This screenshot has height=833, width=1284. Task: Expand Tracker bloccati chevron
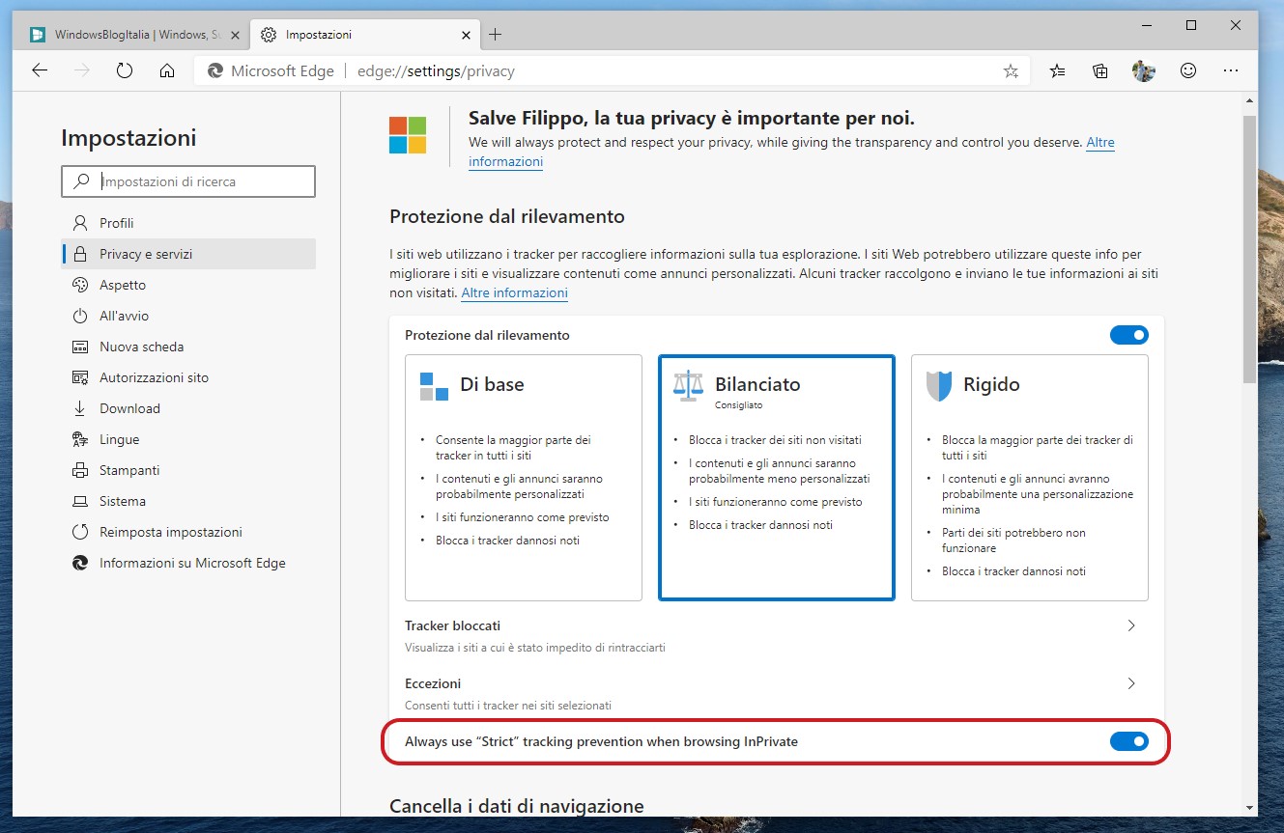pyautogui.click(x=1131, y=625)
